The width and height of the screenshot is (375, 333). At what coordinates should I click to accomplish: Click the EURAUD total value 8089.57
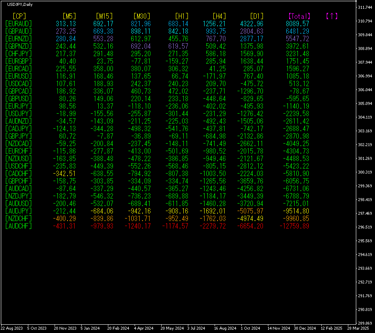297,24
